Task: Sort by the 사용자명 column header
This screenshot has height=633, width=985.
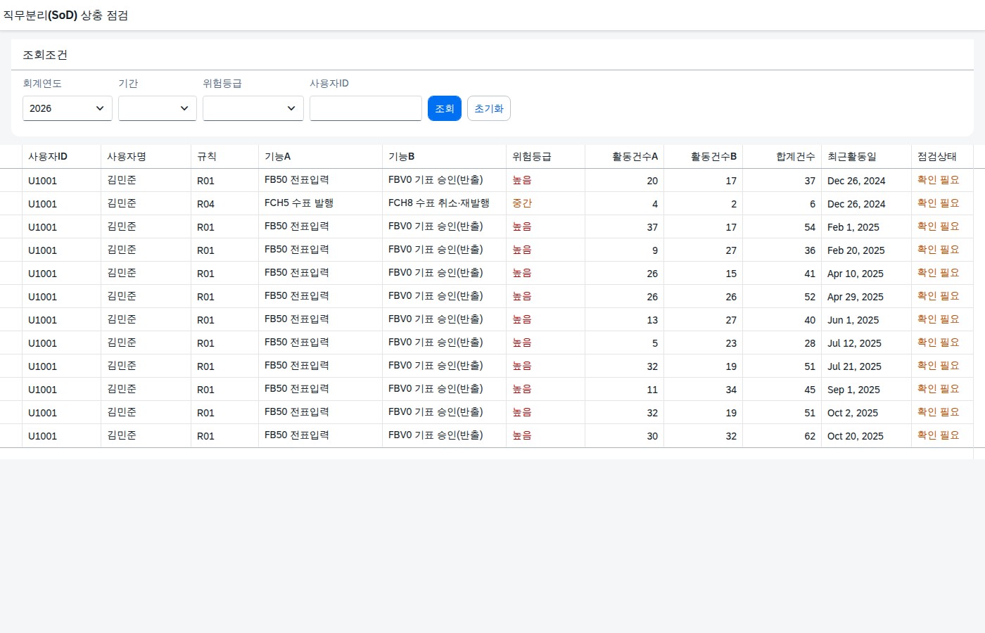Action: point(146,157)
